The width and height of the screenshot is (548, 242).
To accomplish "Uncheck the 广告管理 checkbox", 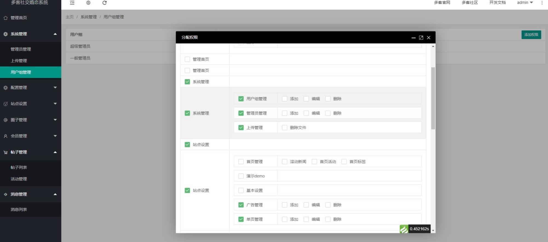I will point(241,205).
